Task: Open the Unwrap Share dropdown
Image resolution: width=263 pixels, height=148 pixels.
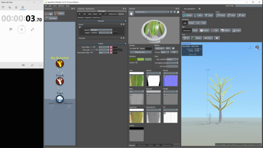Action: point(165,52)
